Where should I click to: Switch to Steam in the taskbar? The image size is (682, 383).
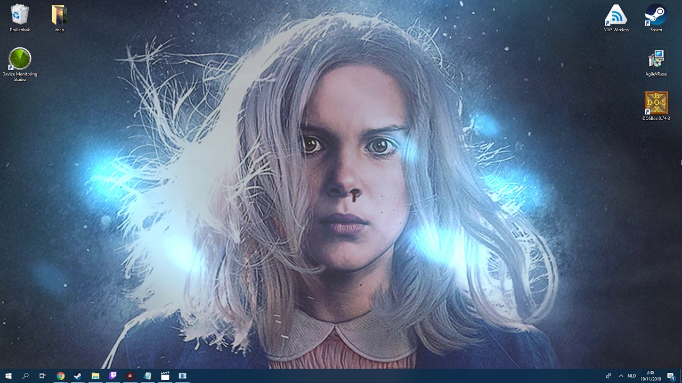[x=78, y=376]
